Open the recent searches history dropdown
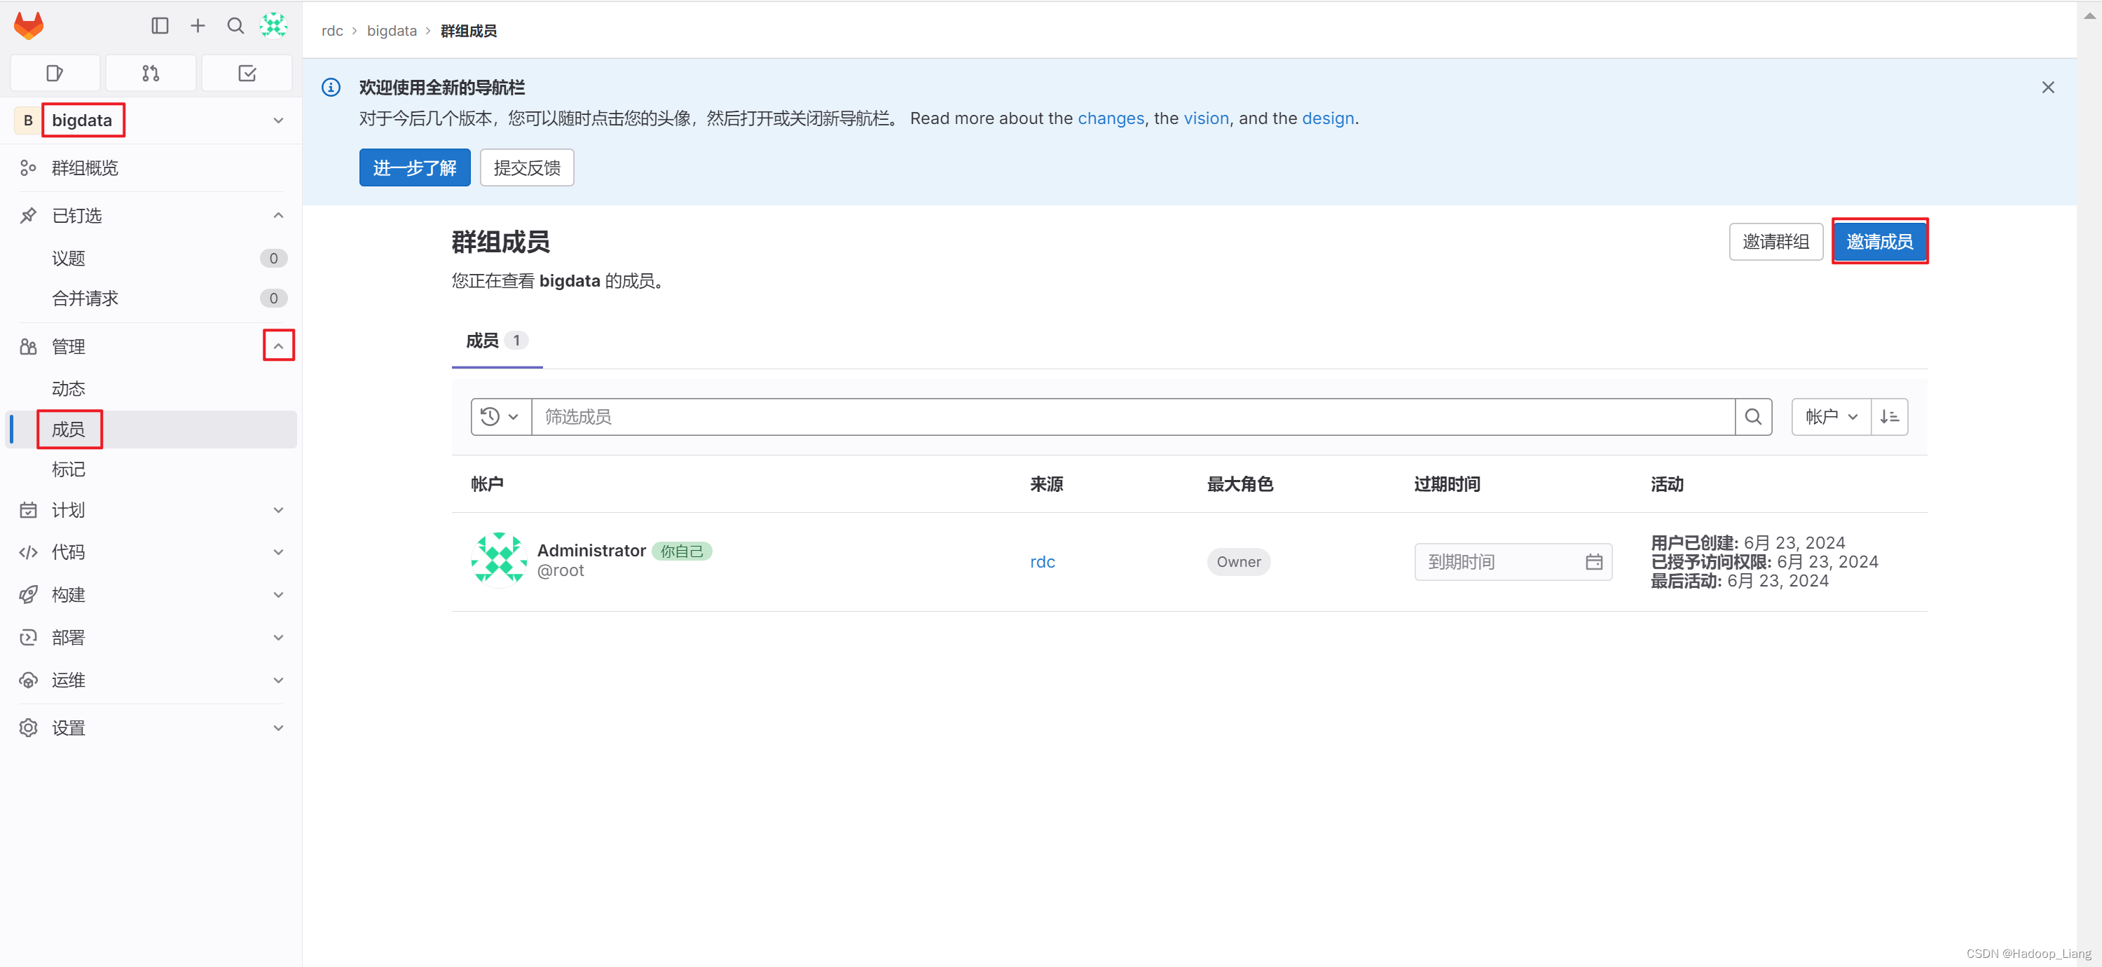 (500, 417)
